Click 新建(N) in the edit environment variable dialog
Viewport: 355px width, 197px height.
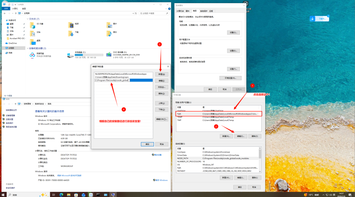162,74
